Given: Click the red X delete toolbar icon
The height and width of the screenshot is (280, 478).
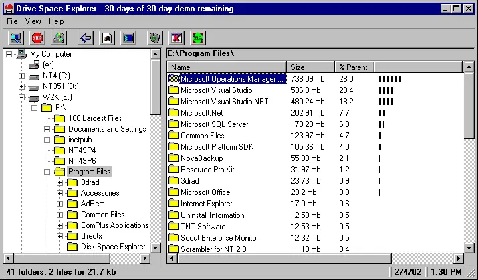Looking at the screenshot, I should coord(176,38).
